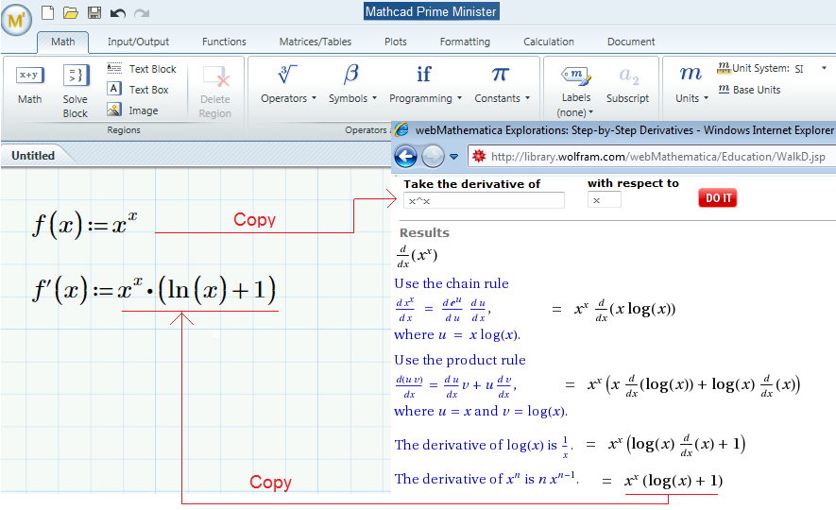Screen dimensions: 836x510
Task: Open the Symbols gallery
Action: click(x=352, y=85)
